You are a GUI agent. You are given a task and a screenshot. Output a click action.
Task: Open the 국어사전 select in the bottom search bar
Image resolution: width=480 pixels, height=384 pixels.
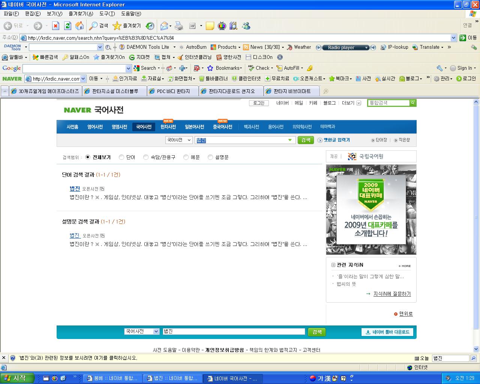142,331
